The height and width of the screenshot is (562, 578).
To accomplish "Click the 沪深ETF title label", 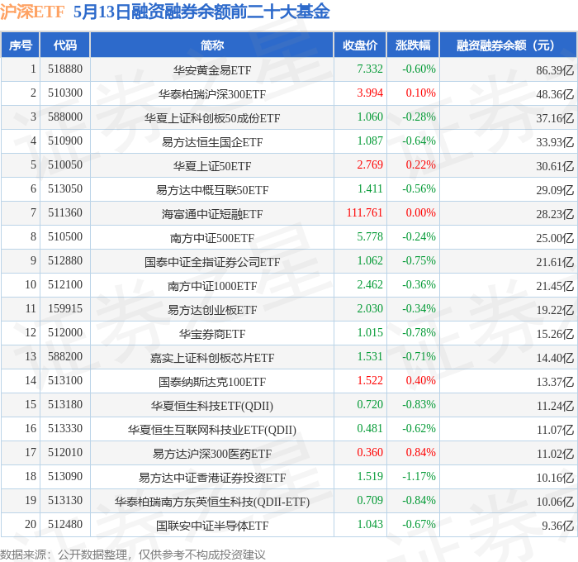I will tap(32, 12).
